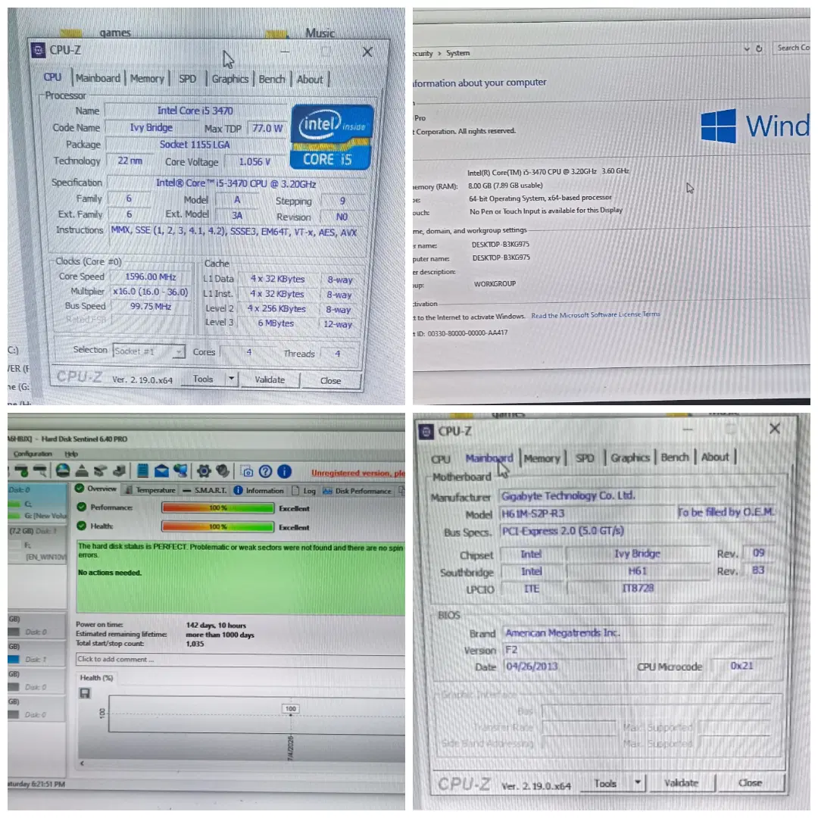This screenshot has width=818, height=818.
Task: Click the Tools button in the processor CPU-Z window
Action: [x=203, y=379]
